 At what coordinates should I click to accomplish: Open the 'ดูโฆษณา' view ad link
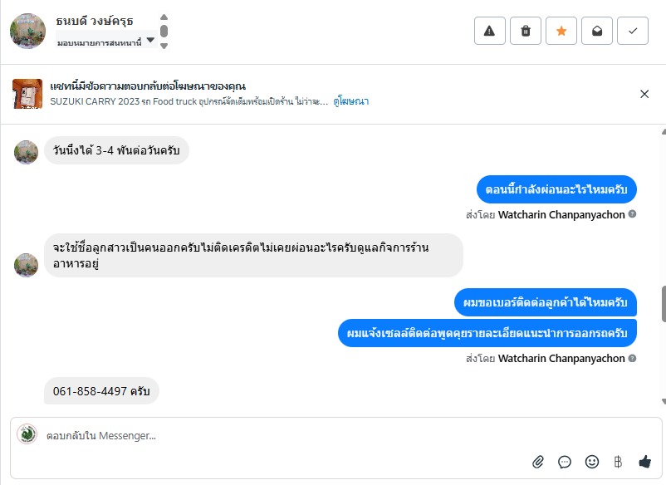351,101
